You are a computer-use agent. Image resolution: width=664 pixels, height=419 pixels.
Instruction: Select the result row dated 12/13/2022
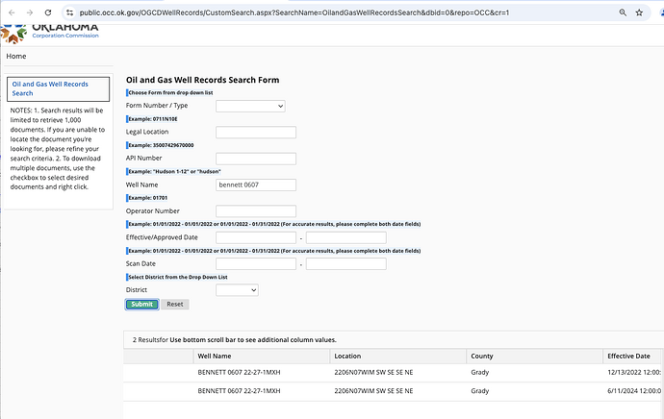coord(385,374)
